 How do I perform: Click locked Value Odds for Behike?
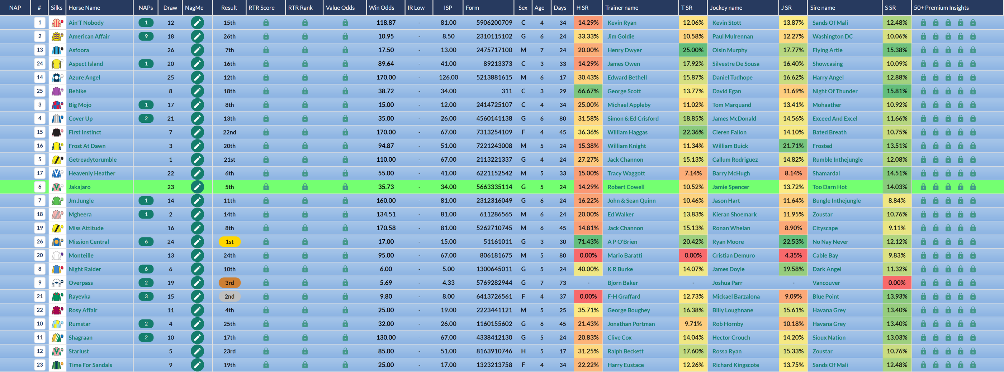coord(345,91)
